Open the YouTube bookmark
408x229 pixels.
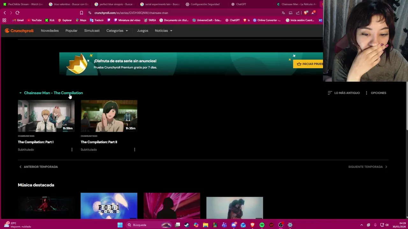point(34,20)
